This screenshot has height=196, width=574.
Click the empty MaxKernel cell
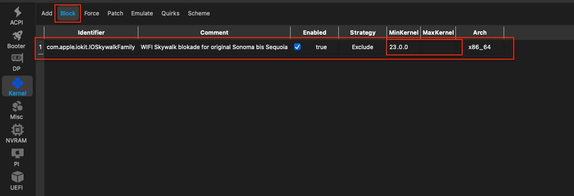click(x=438, y=47)
